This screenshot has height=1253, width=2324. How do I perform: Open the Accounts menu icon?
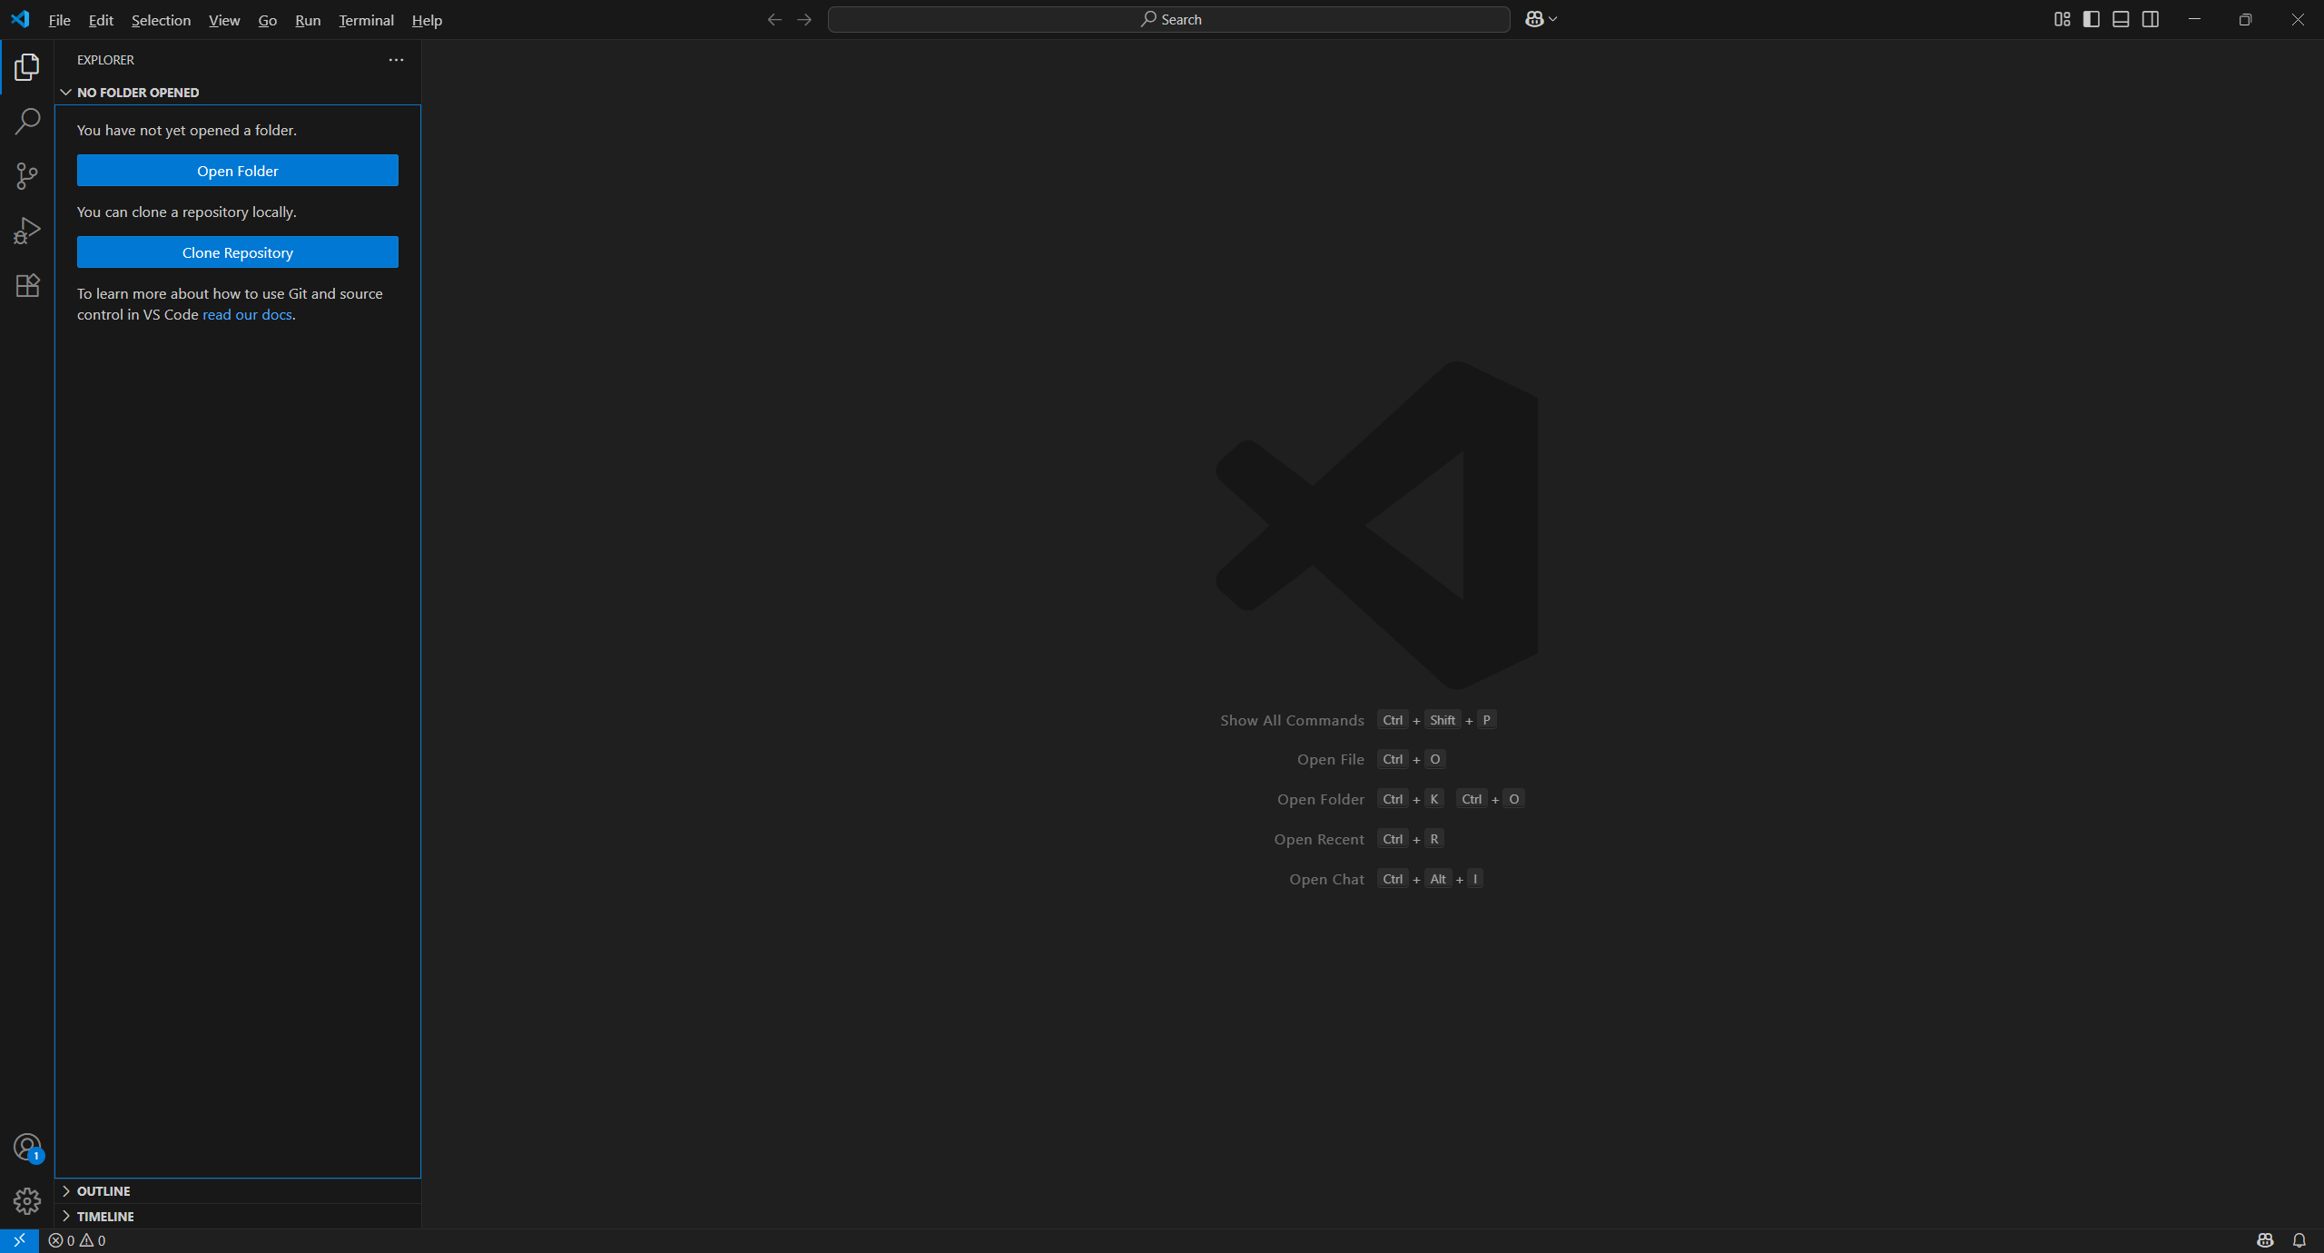pyautogui.click(x=27, y=1147)
